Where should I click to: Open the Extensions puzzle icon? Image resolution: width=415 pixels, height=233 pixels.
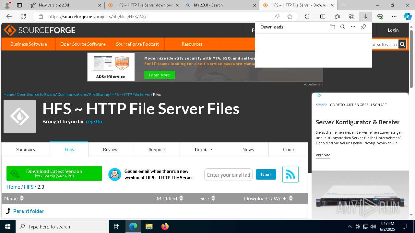[307, 17]
